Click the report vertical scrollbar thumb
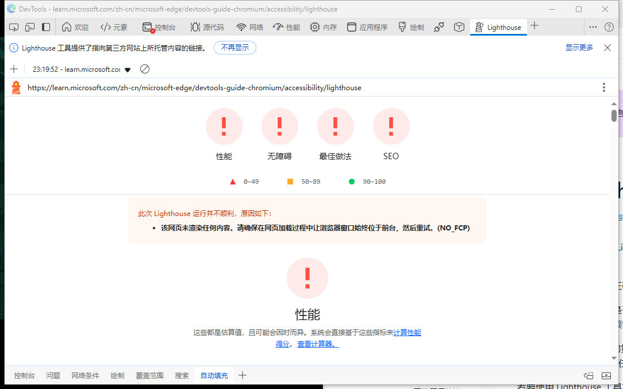The width and height of the screenshot is (623, 389). 614,115
